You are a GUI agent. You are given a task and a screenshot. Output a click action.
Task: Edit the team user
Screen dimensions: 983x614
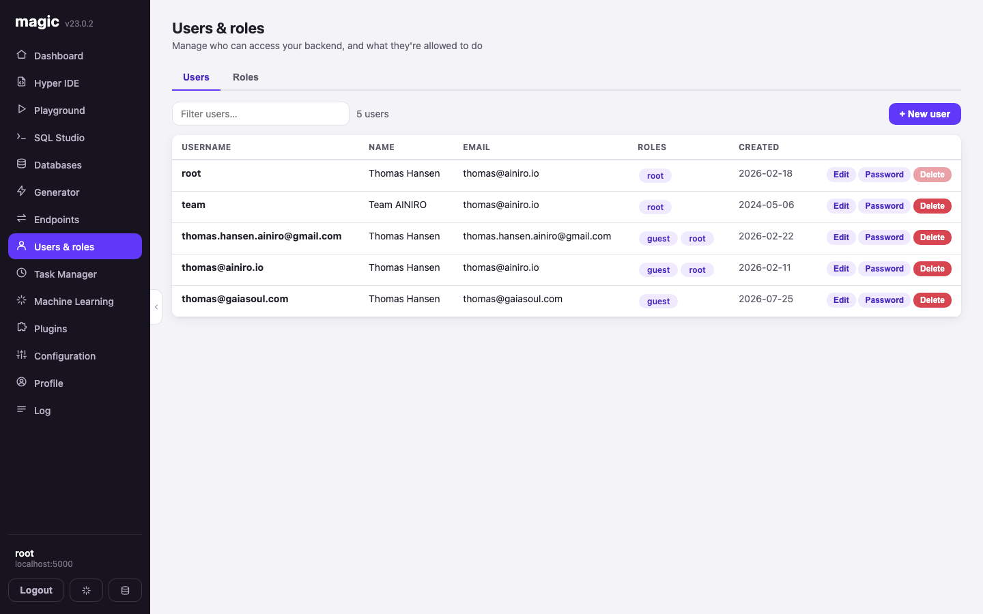click(x=841, y=206)
